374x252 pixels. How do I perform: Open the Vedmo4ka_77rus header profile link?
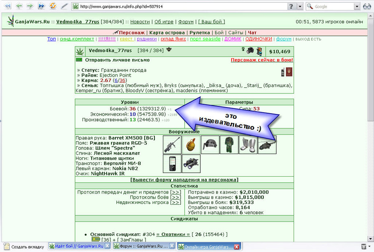(x=78, y=22)
